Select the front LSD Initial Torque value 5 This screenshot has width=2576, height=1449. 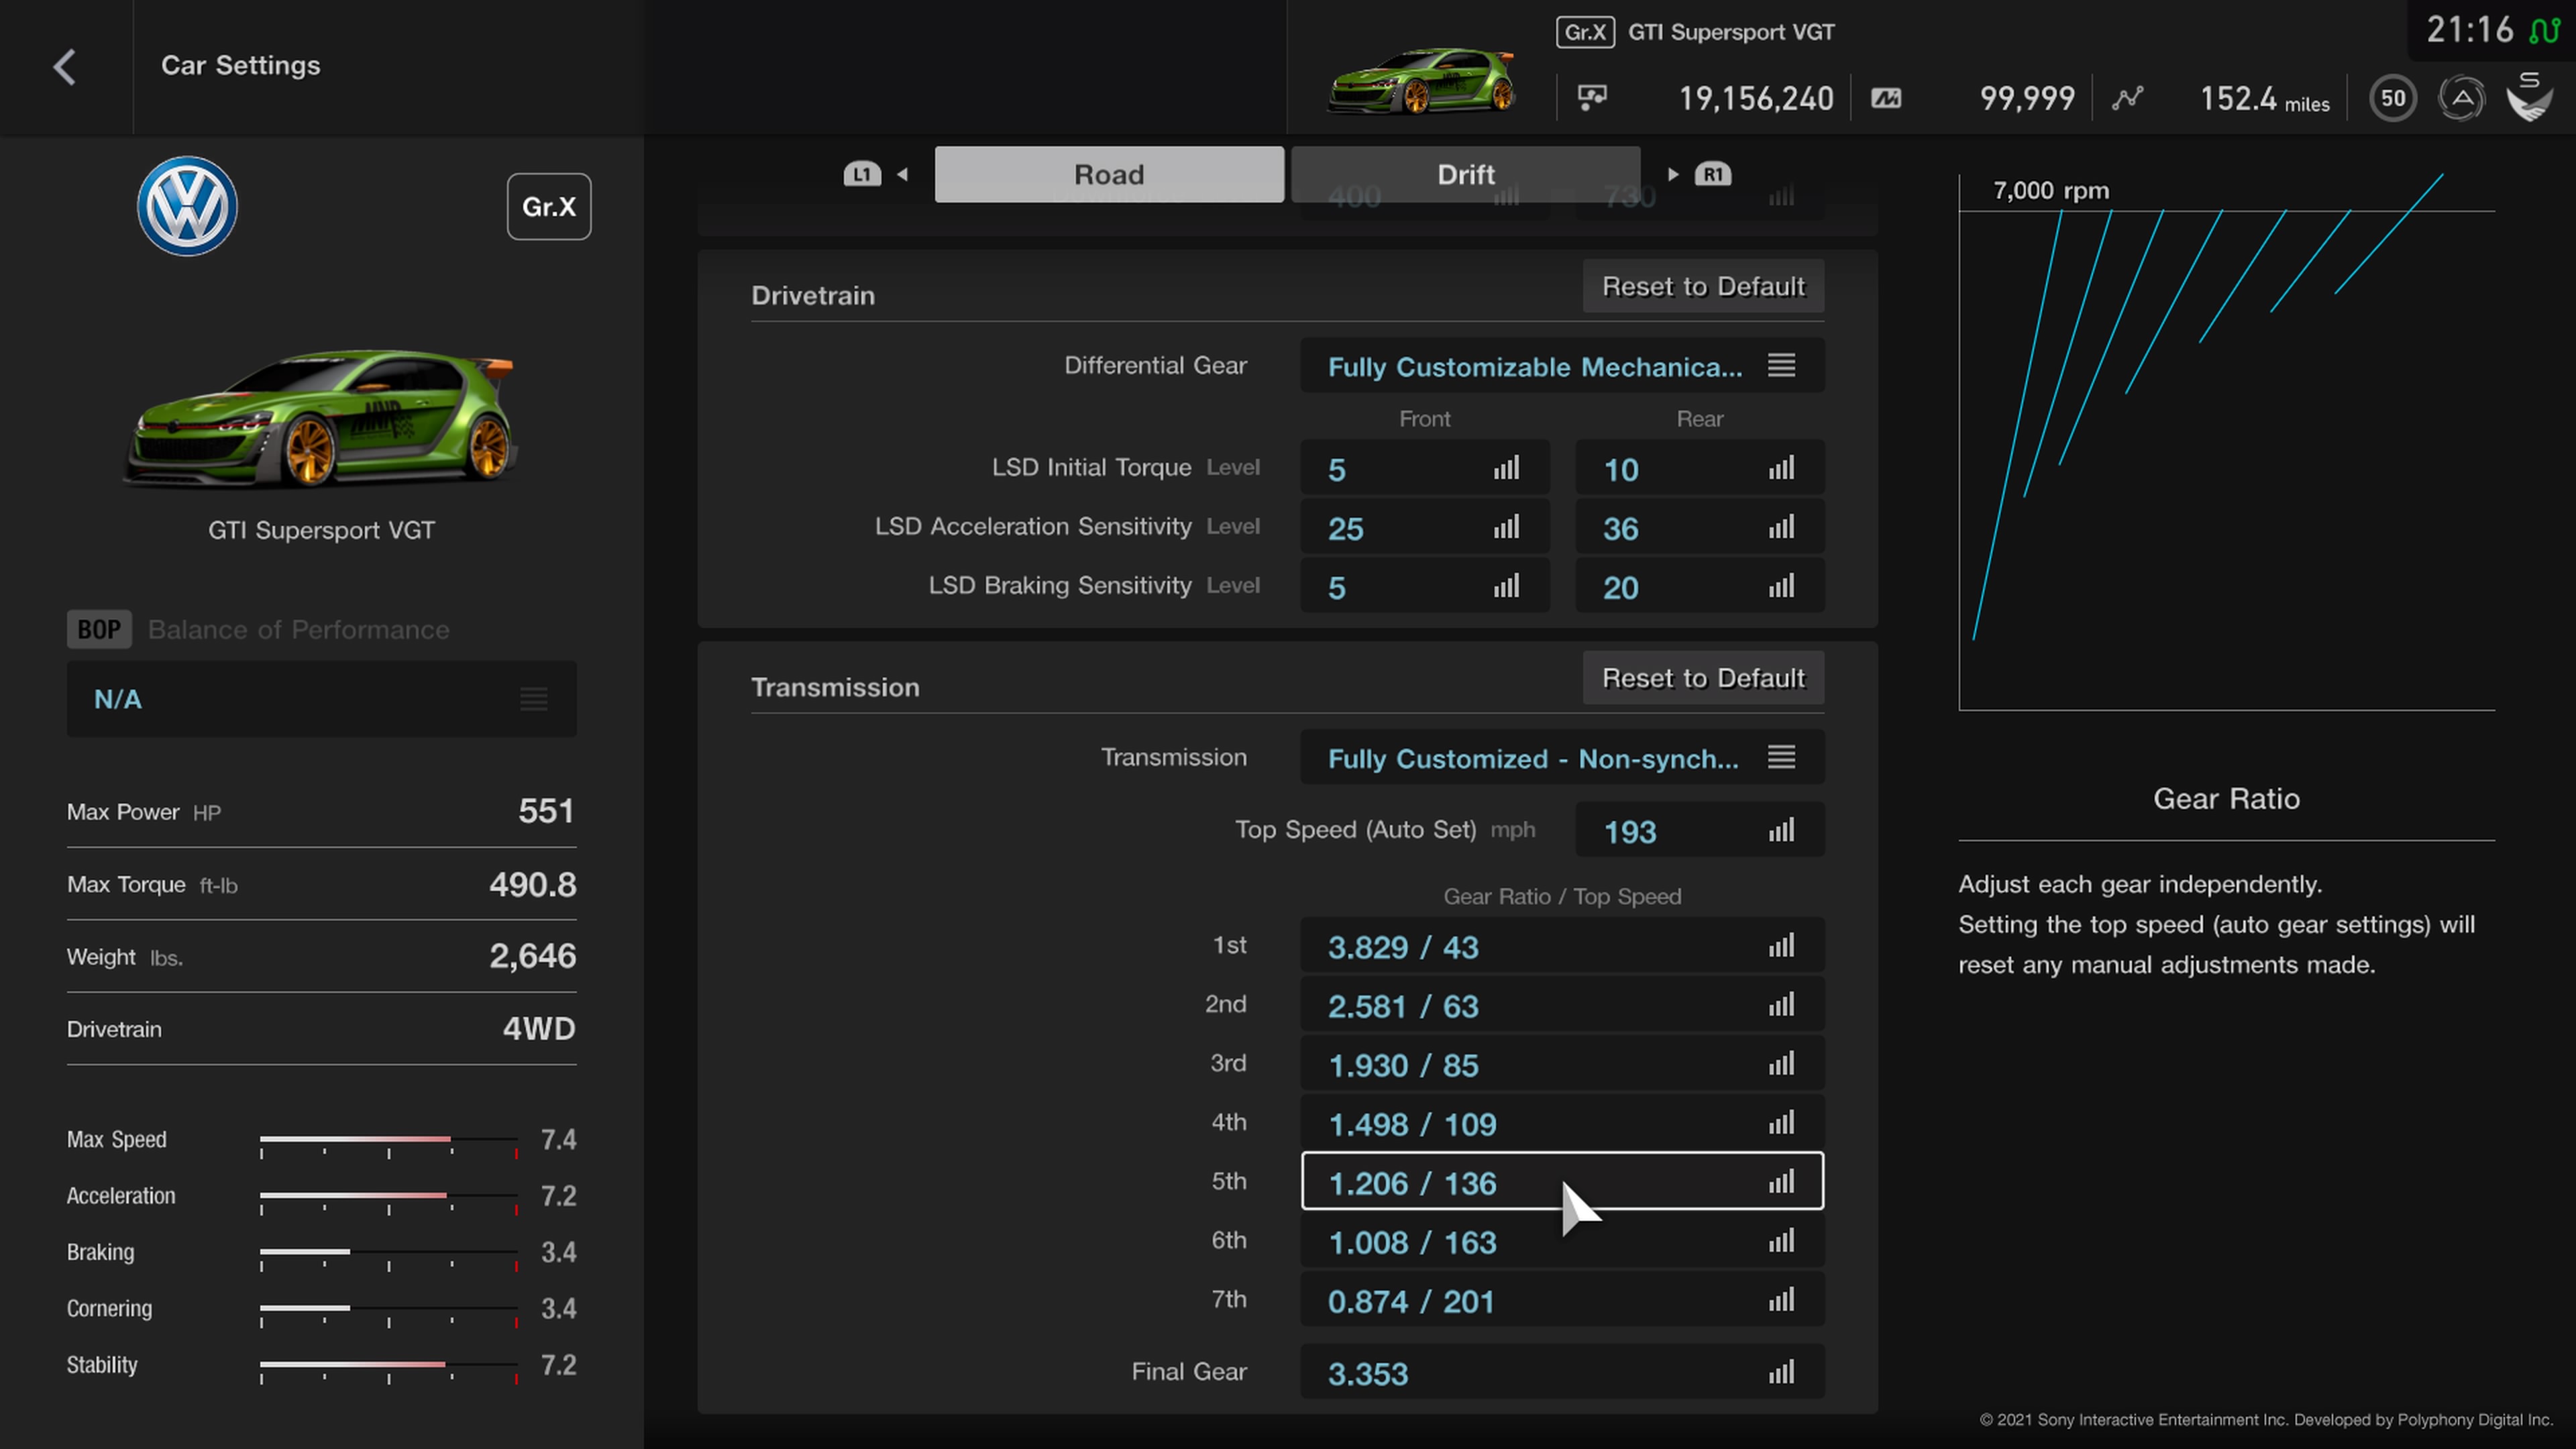click(1425, 468)
